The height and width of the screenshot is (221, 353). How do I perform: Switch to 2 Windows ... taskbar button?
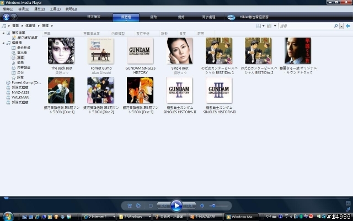click(x=135, y=217)
